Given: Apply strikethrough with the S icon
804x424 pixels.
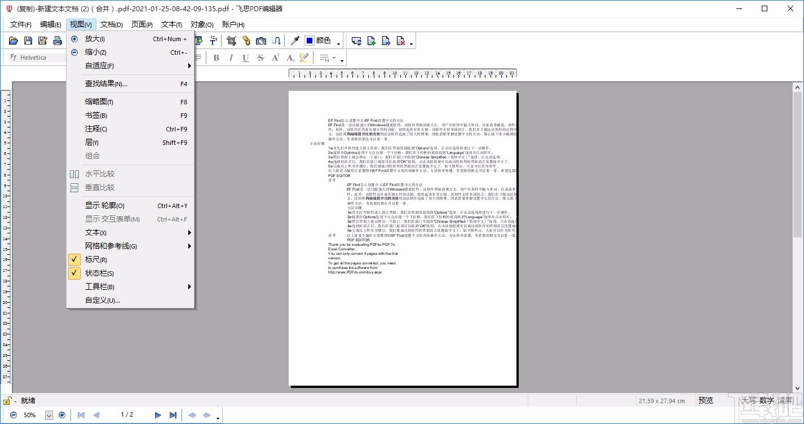Looking at the screenshot, I should pos(260,58).
